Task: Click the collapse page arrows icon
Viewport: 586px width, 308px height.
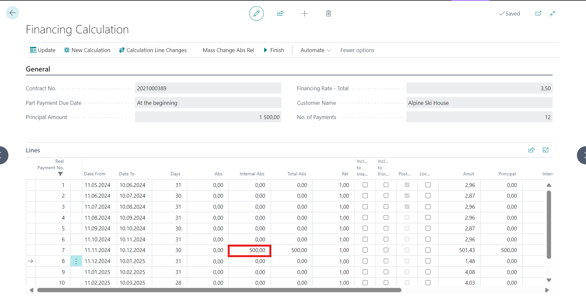Action: pyautogui.click(x=553, y=14)
